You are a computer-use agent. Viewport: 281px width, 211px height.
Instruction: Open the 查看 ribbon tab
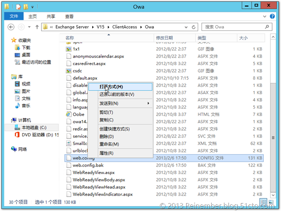click(x=69, y=16)
